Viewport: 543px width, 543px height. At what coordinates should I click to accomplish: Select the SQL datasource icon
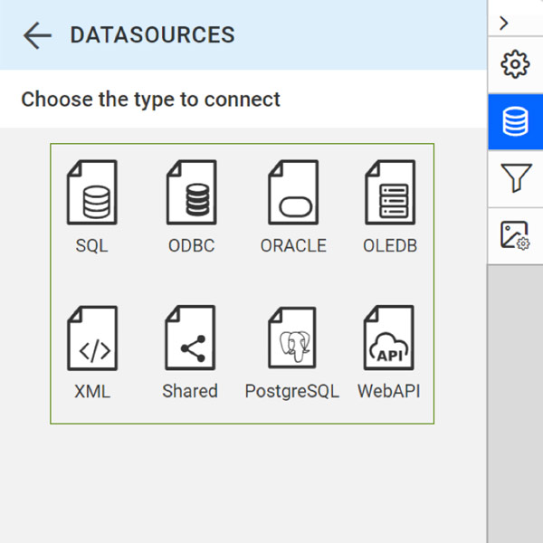tap(92, 194)
